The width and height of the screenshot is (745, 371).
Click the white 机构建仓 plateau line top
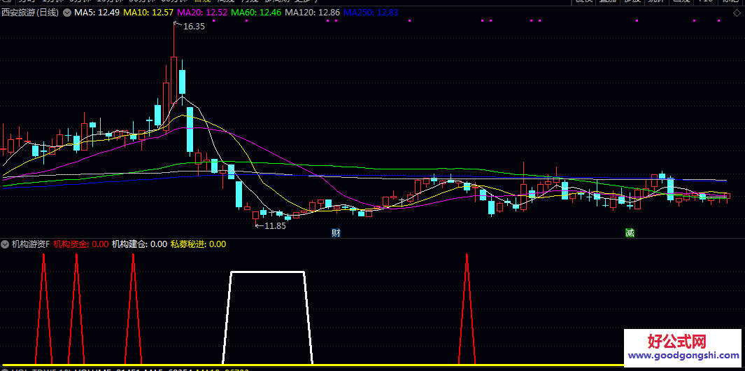click(267, 272)
